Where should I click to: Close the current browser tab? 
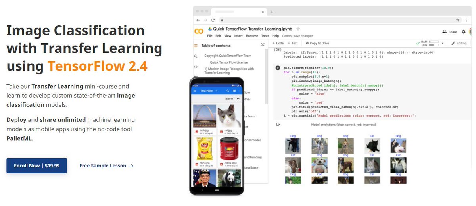[263, 12]
